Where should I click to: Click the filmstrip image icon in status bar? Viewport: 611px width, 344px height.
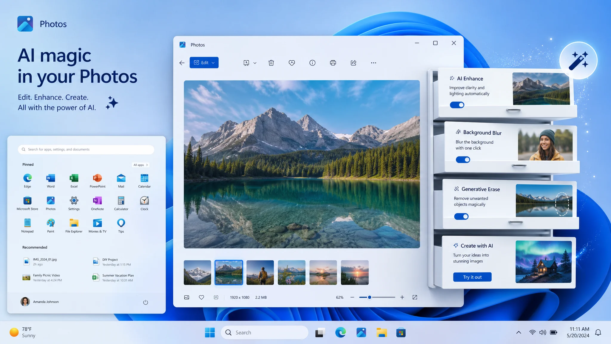click(187, 297)
